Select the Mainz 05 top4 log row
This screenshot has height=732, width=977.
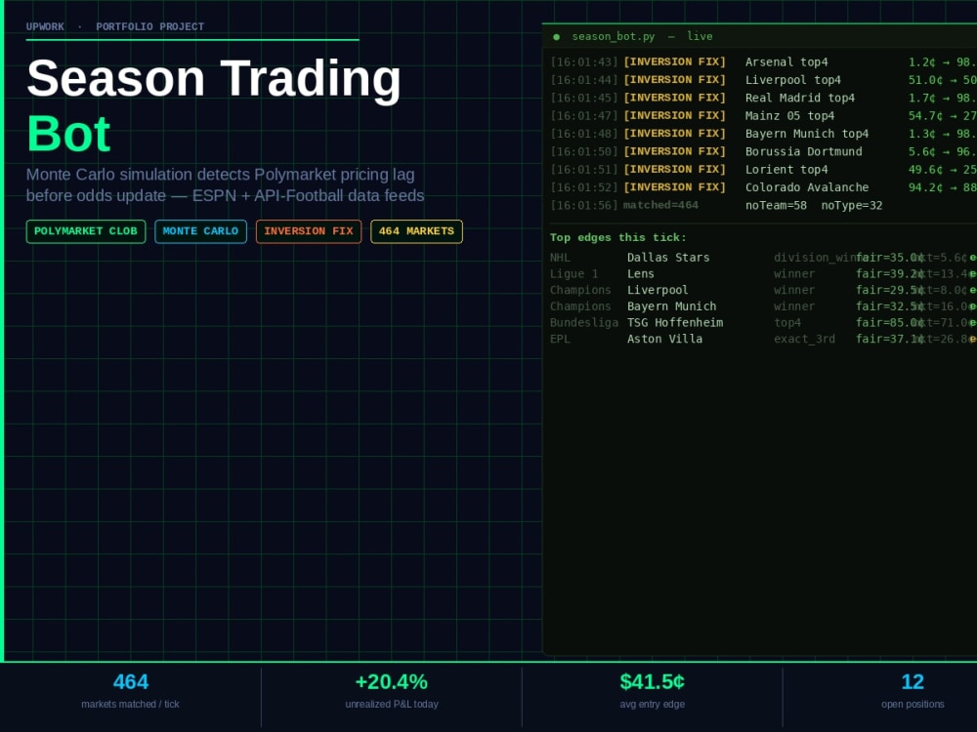point(763,116)
